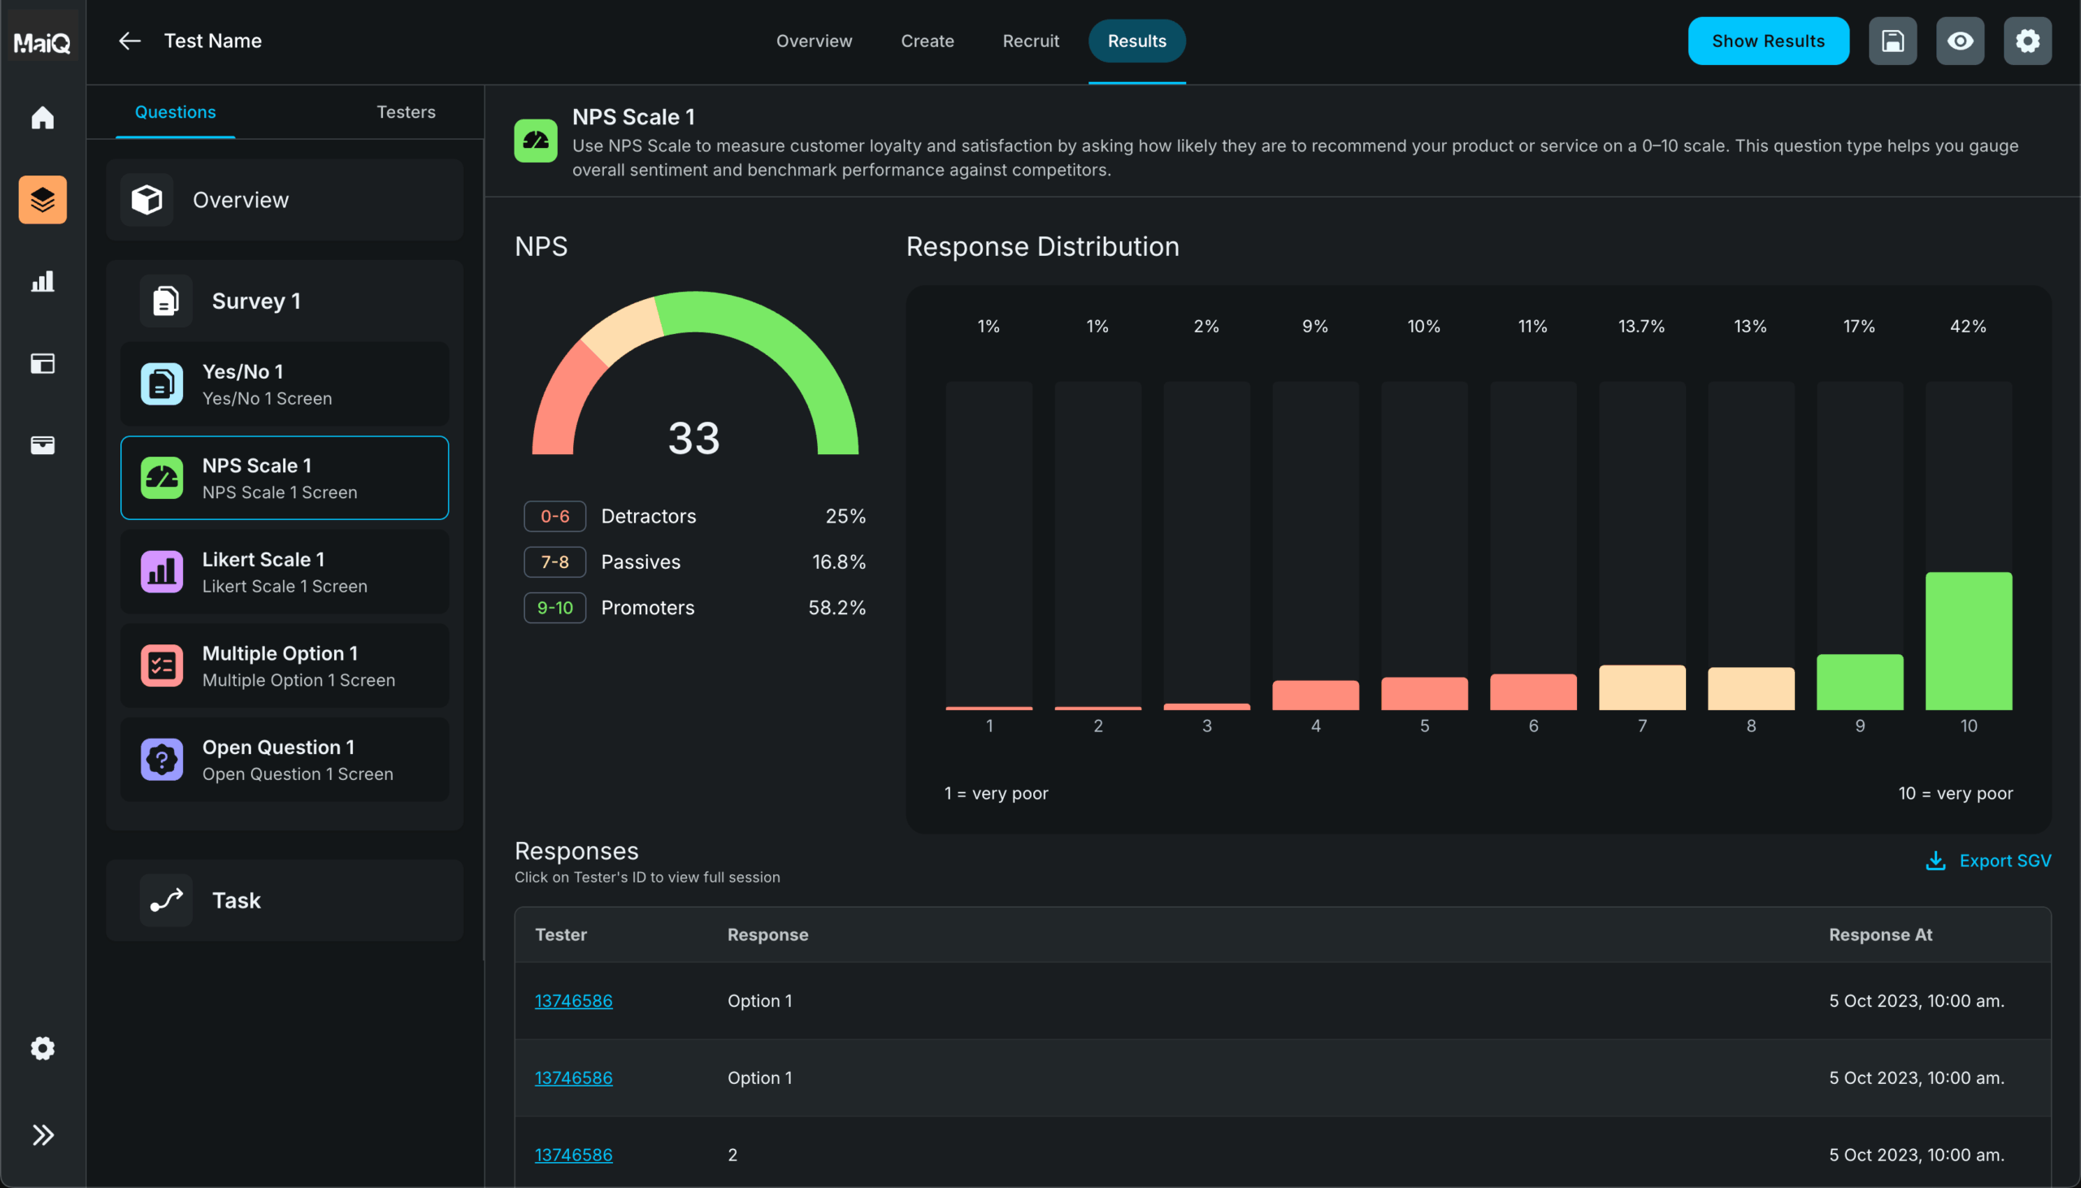Click the home icon in sidebar
This screenshot has height=1188, width=2081.
click(x=42, y=119)
